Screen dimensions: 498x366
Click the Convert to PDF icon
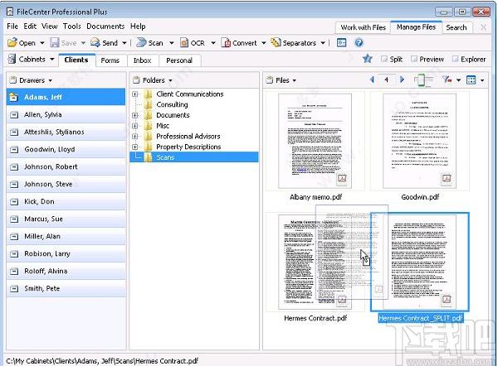click(x=226, y=42)
